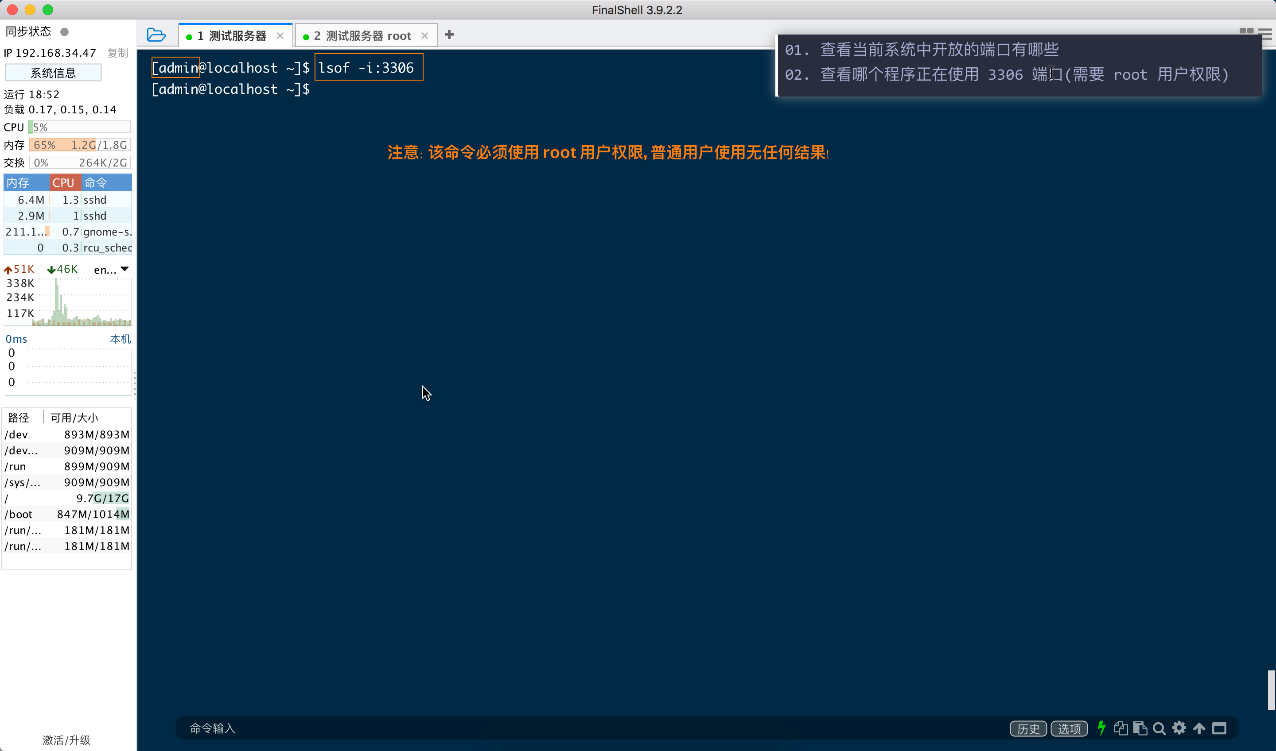Click the paste icon in command bar
Viewport: 1276px width, 751px height.
1140,728
